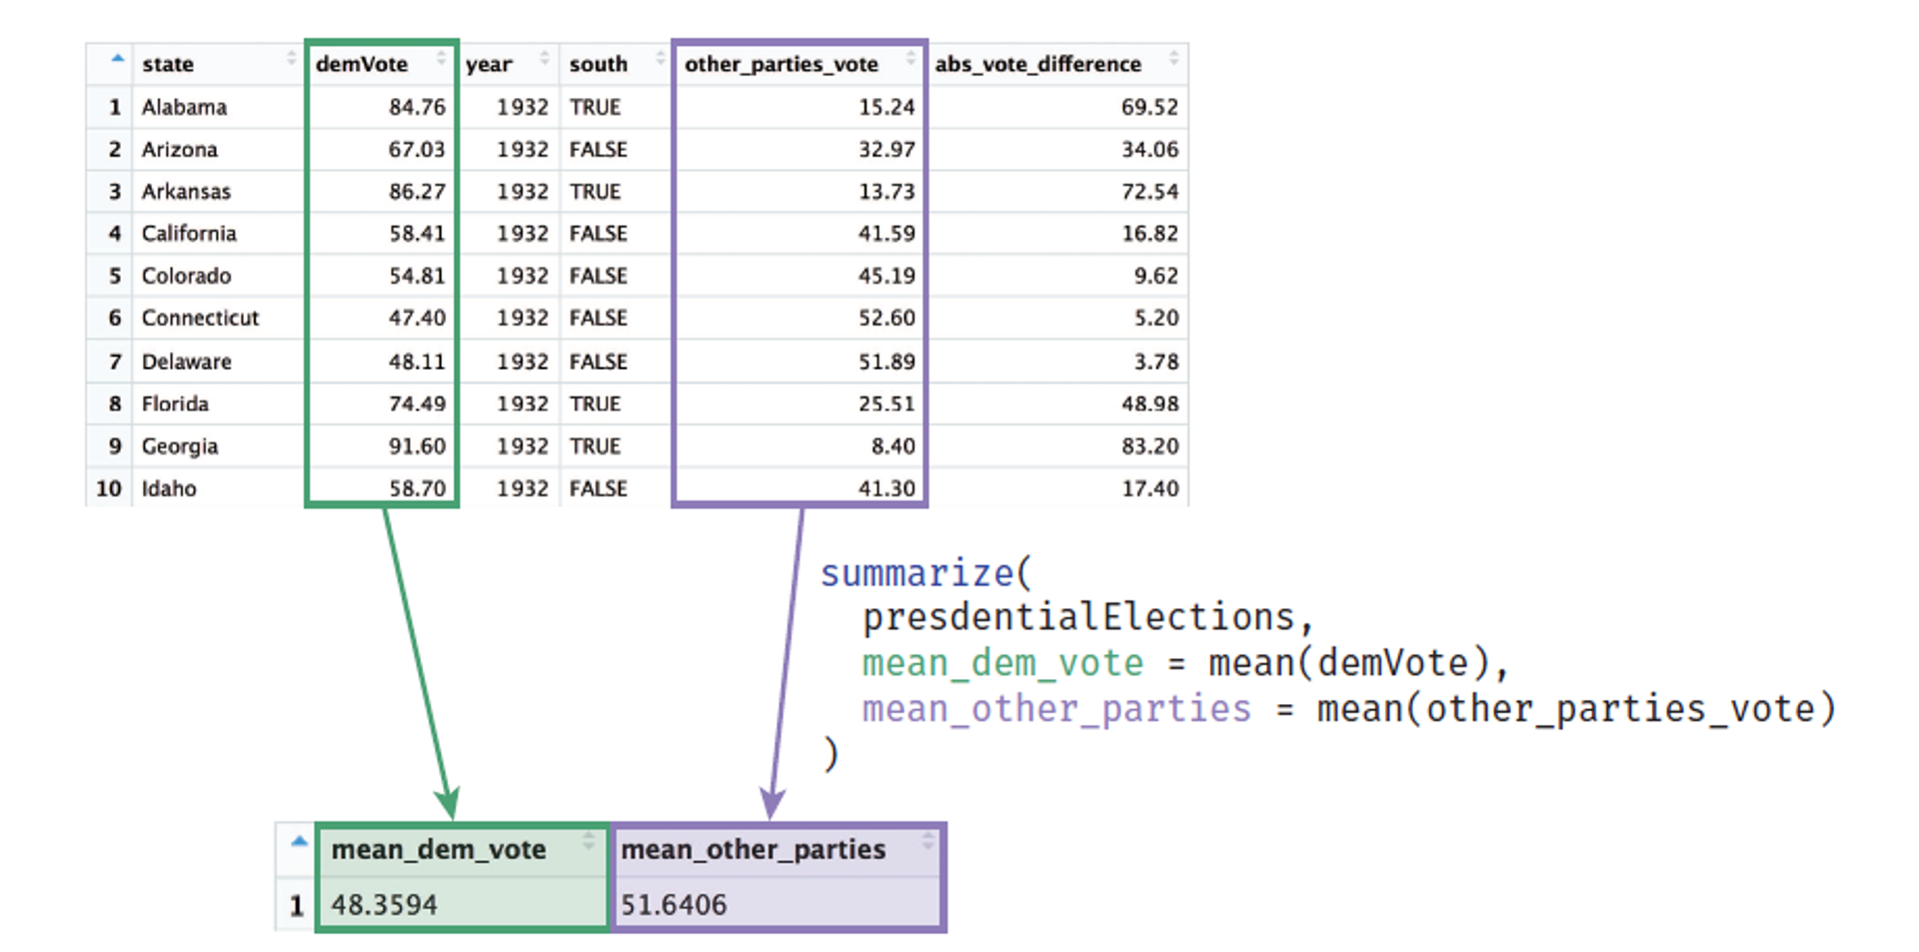
Task: Click other_parties_vote value 32.97
Action: coord(887,149)
